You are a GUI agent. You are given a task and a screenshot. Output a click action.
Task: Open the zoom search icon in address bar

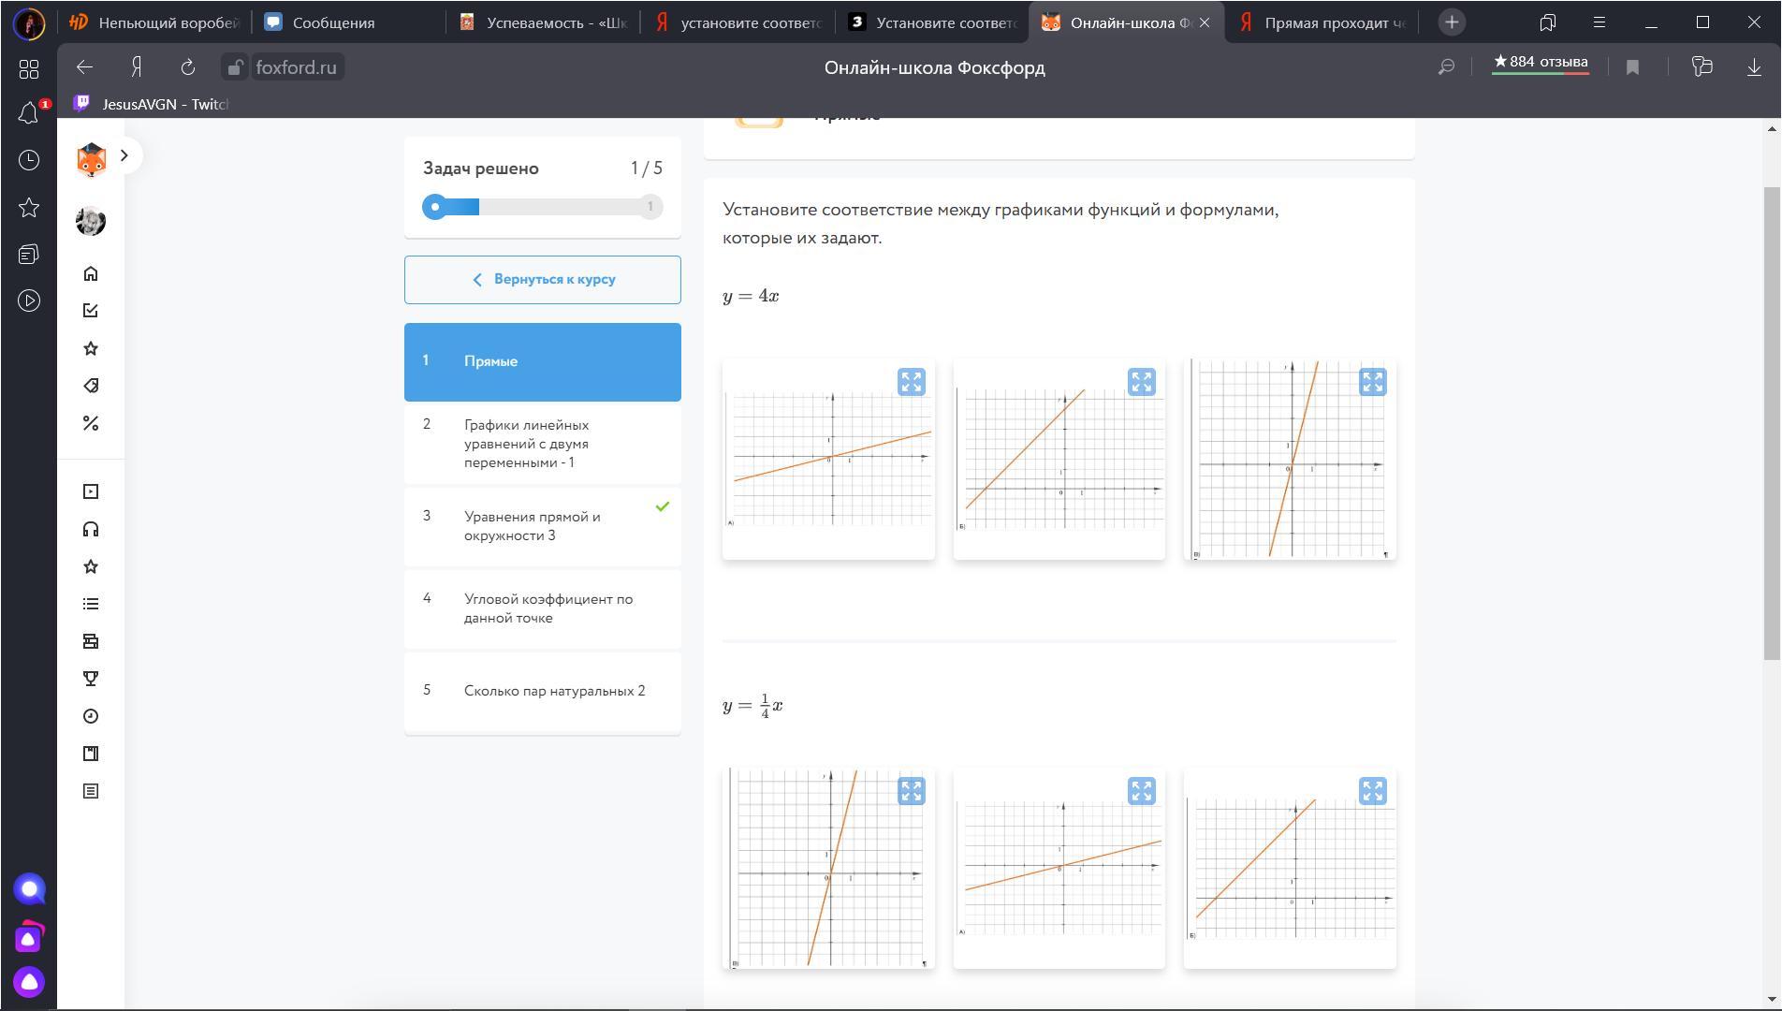pos(1446,67)
